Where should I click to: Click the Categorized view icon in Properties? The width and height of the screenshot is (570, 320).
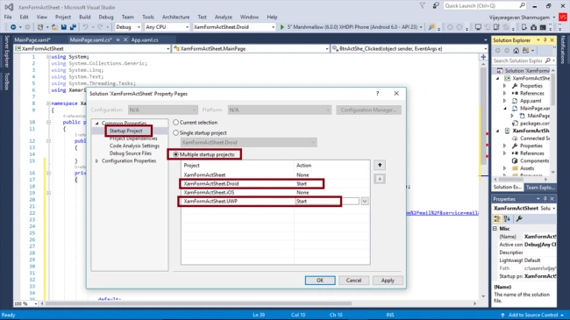[497, 218]
